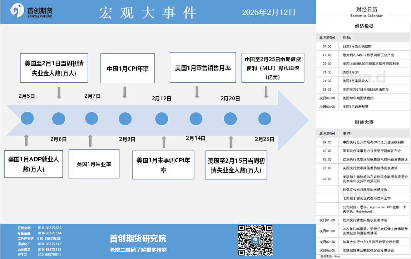Click the 经济数据 section heading

click(364, 26)
